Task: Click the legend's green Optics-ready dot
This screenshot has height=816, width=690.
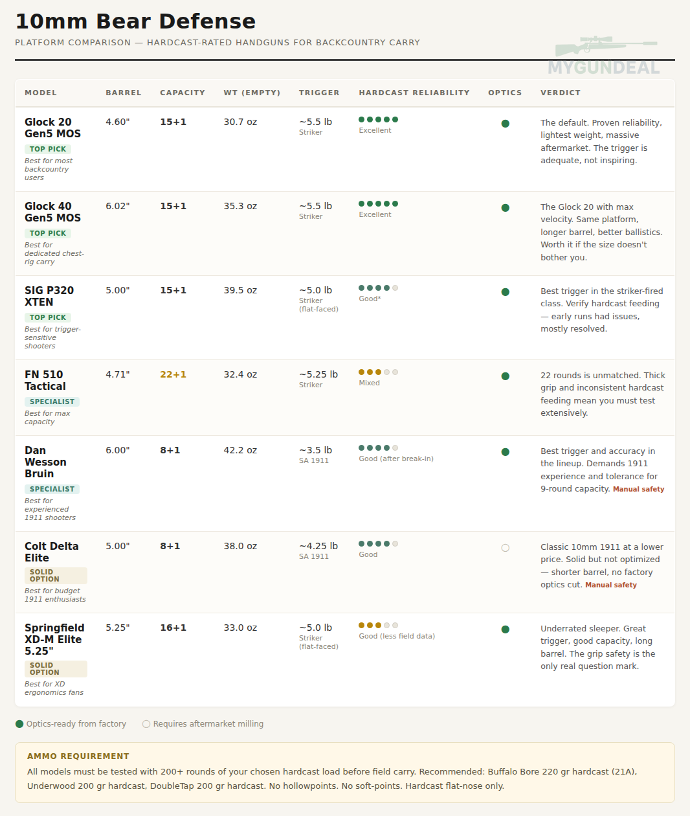Action: coord(19,724)
